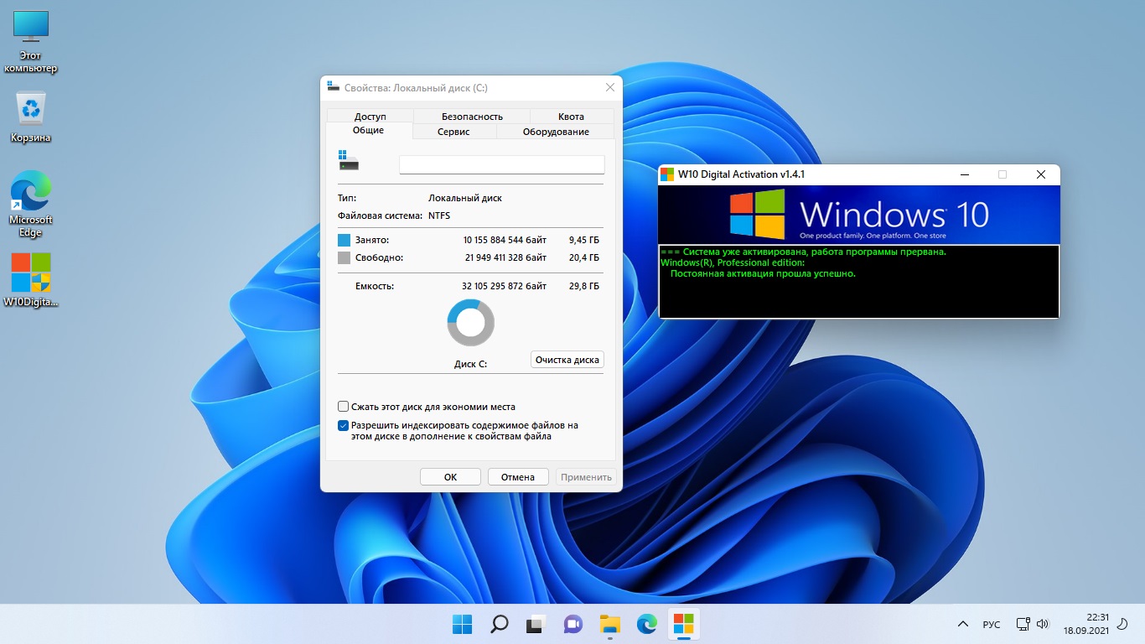Screen dimensions: 1145x644
Task: Click the disk label text field
Action: (501, 164)
